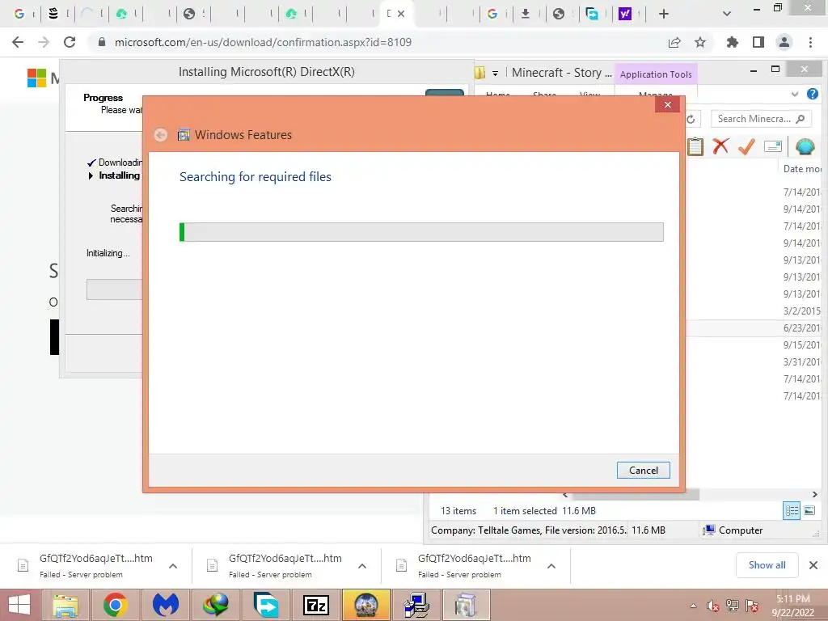Share this page from the address bar
This screenshot has width=828, height=621.
[674, 42]
